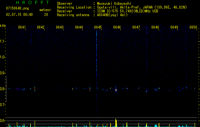The height and width of the screenshot is (127, 200).
Task: Click the Receiving antenna label
Action: pyautogui.click(x=73, y=15)
